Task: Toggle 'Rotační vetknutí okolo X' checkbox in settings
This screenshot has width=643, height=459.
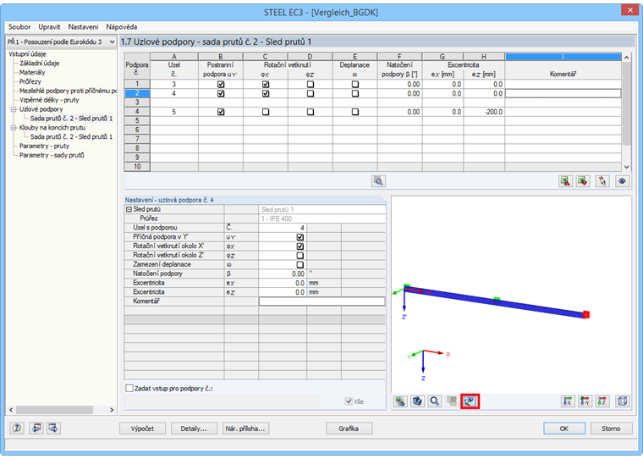Action: (x=300, y=246)
